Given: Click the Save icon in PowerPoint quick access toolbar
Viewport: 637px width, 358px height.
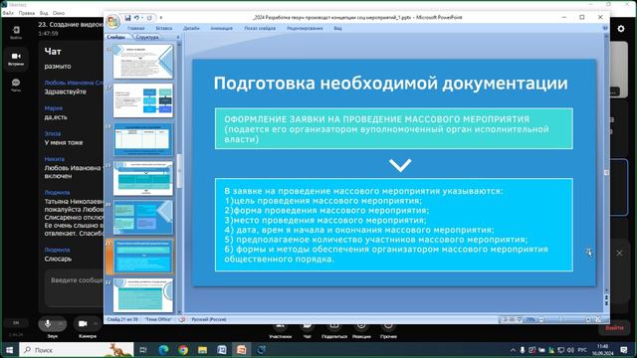Looking at the screenshot, I should tap(127, 18).
